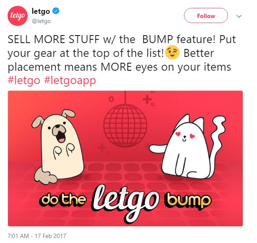Click the large white letgo script logo
The height and width of the screenshot is (243, 257).
point(125,203)
